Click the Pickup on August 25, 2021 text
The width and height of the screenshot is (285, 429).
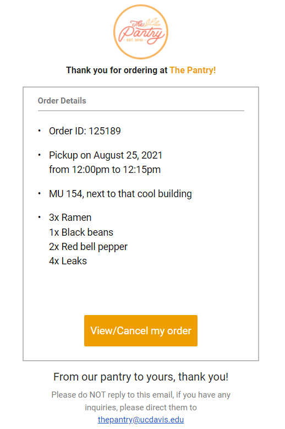tap(106, 155)
